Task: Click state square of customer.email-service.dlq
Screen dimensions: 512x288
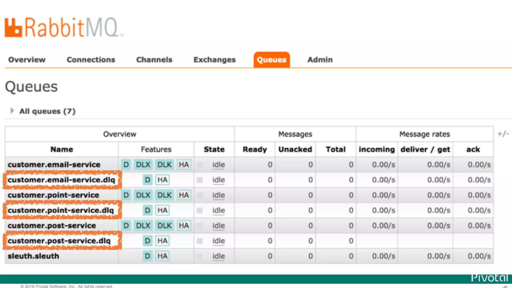Action: [x=199, y=180]
